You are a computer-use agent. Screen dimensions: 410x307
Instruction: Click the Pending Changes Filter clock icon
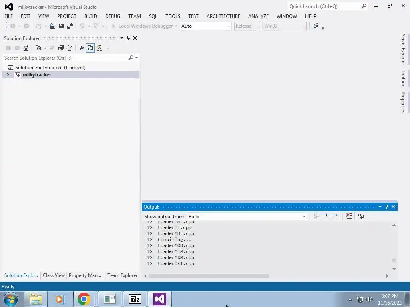point(39,48)
